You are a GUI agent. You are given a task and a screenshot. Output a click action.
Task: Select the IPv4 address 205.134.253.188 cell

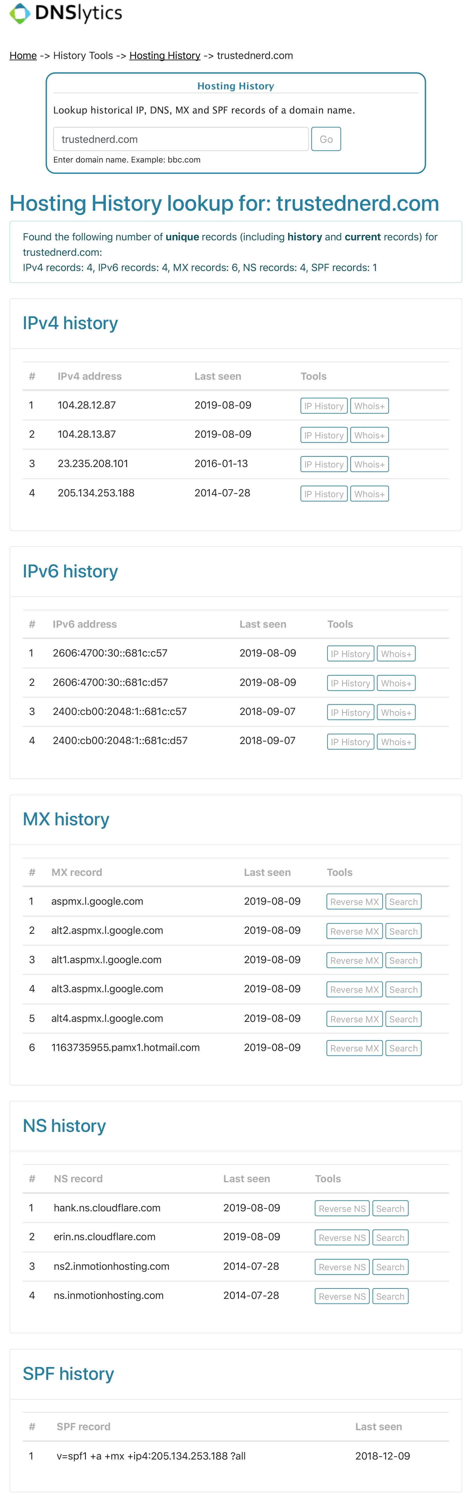pyautogui.click(x=96, y=493)
